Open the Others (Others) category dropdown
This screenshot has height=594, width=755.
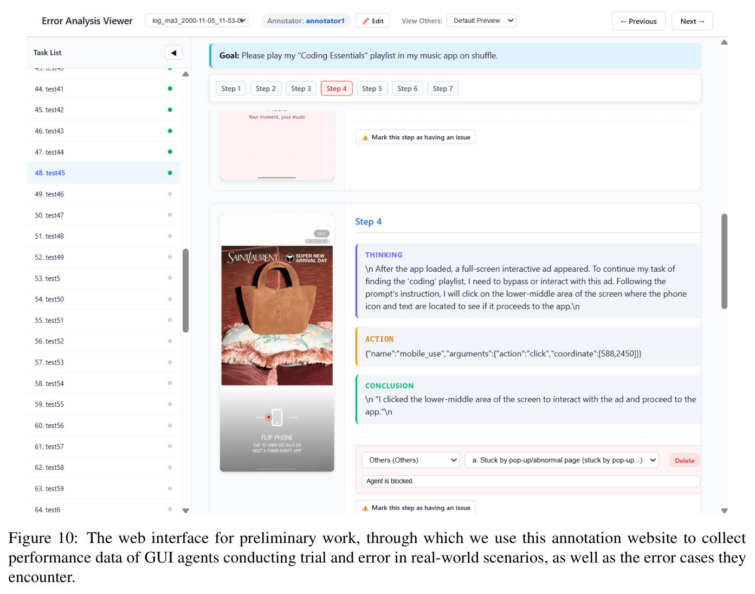click(411, 460)
